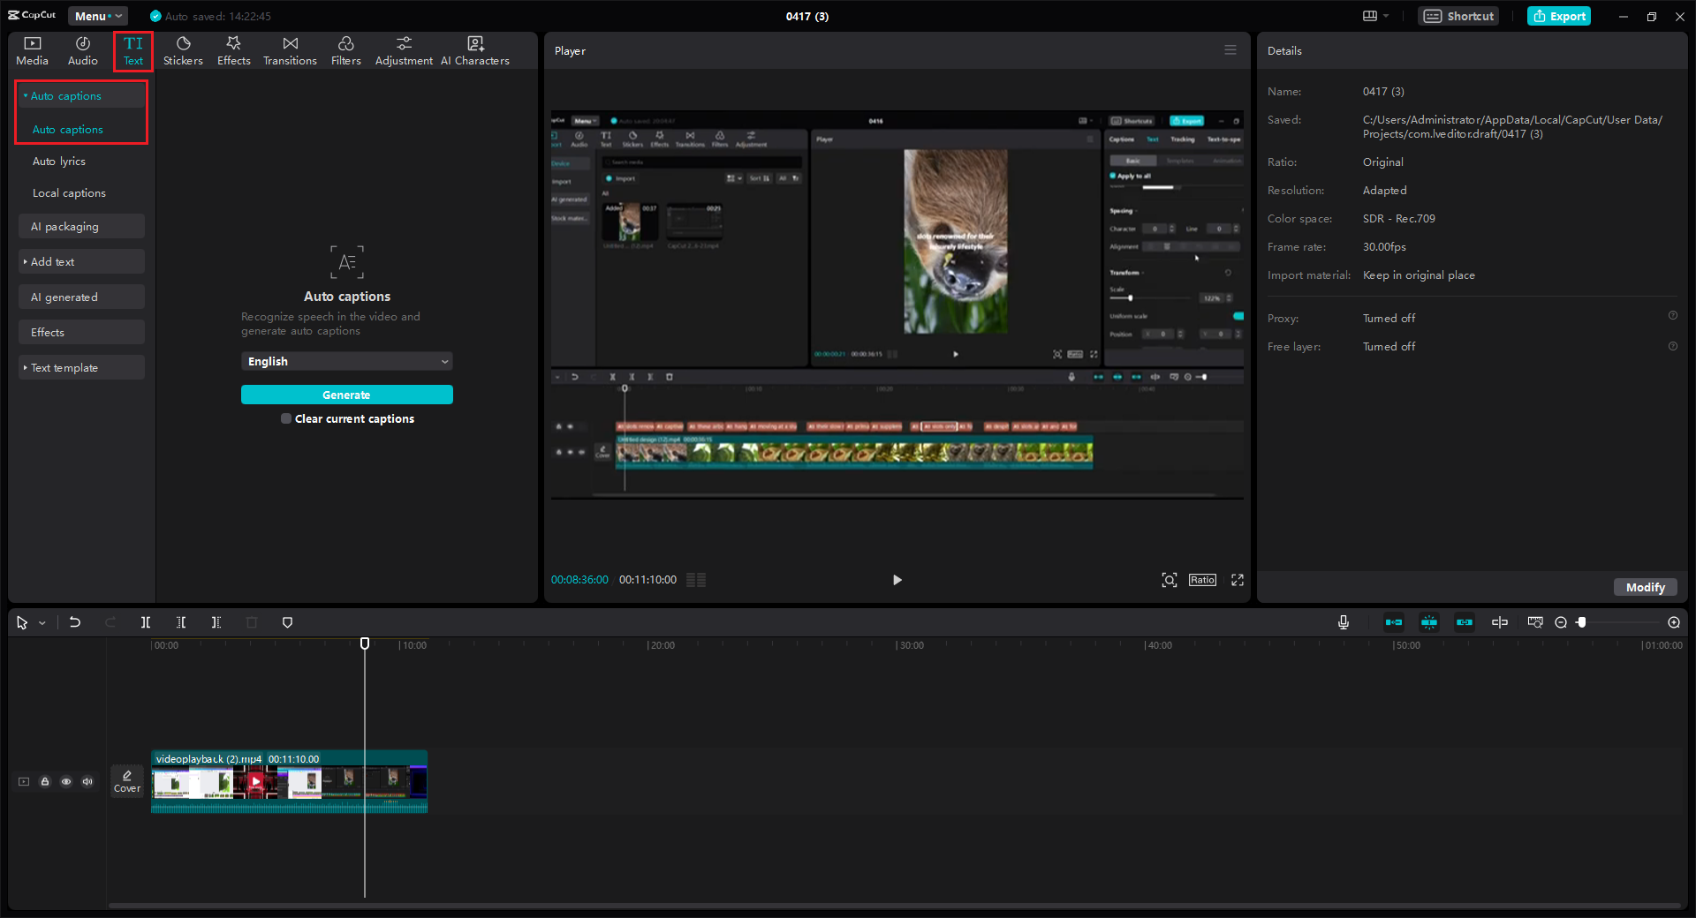Mute the video track audio
The width and height of the screenshot is (1696, 918).
coord(87,782)
